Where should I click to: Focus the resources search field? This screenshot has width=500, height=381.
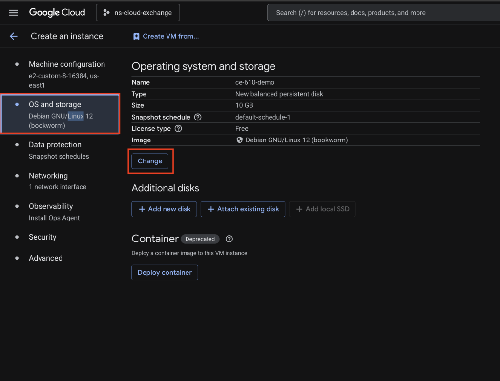pyautogui.click(x=383, y=13)
